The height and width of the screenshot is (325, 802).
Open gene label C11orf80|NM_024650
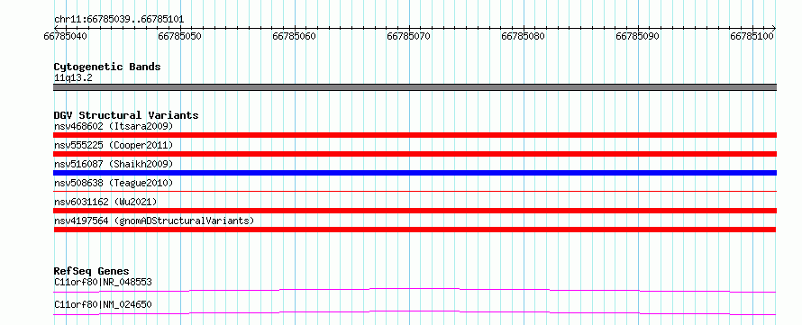[x=103, y=305]
